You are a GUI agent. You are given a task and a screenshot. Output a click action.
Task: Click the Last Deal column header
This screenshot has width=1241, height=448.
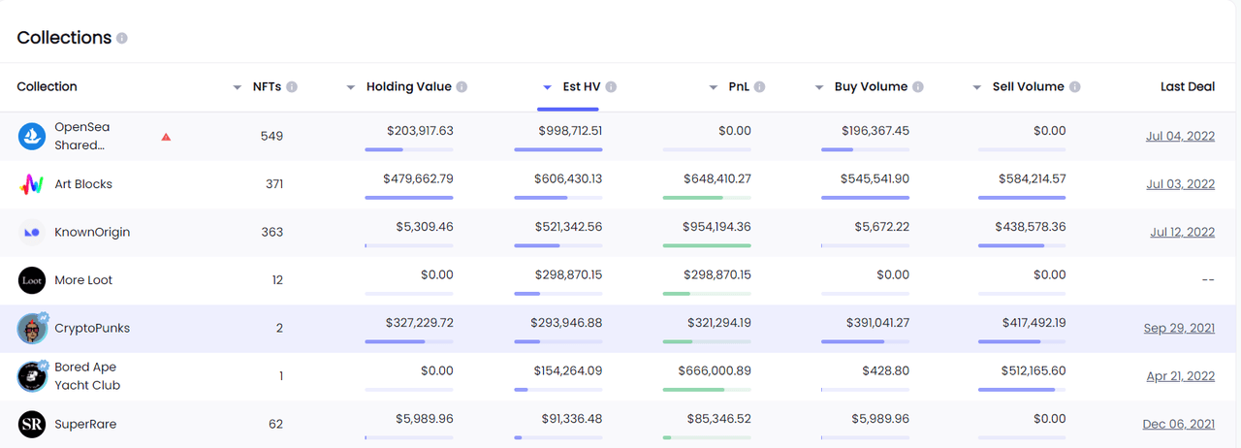1188,86
